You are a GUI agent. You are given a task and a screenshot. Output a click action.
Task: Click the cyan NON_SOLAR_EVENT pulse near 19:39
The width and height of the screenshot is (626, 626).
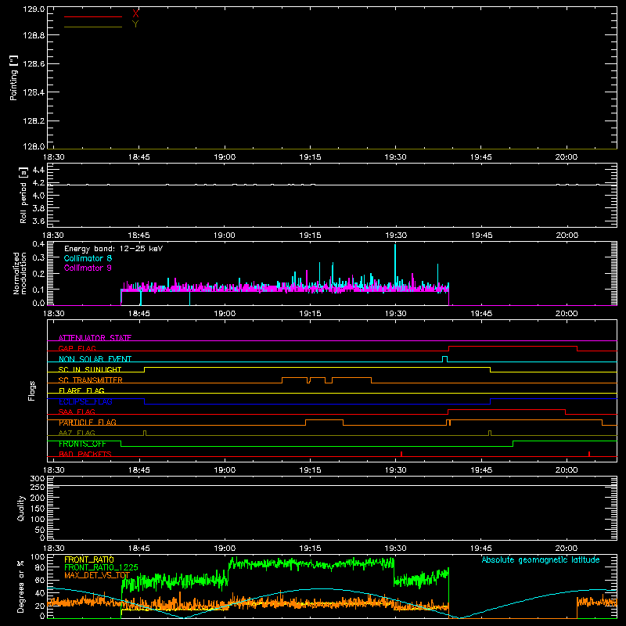click(444, 359)
